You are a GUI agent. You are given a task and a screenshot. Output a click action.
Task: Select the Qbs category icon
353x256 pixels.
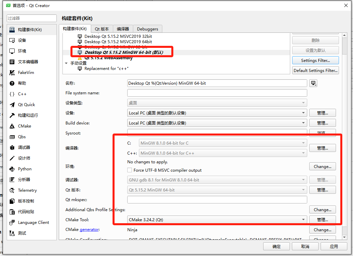pyautogui.click(x=12, y=137)
